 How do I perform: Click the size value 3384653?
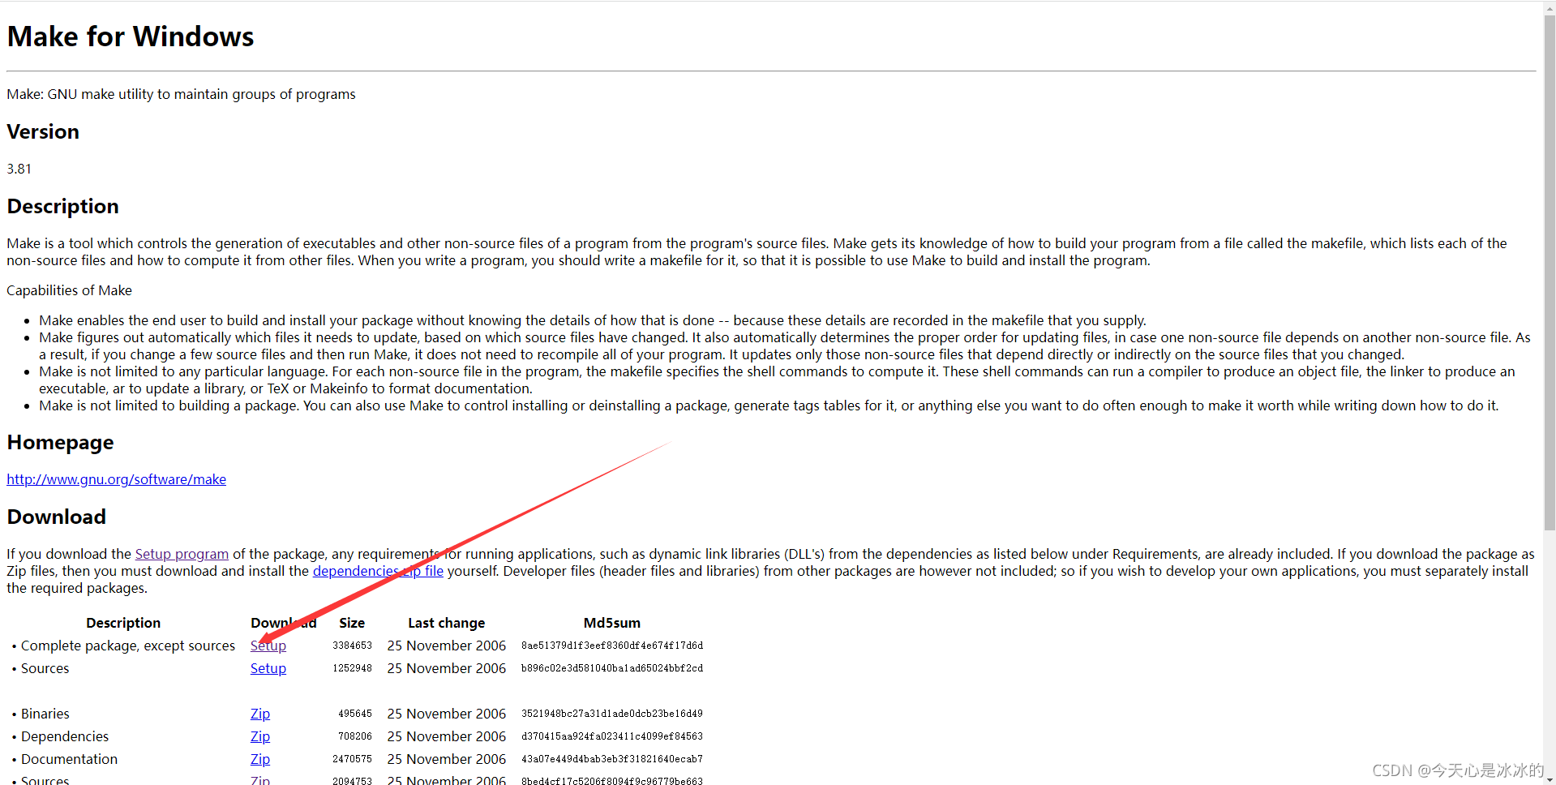(352, 646)
